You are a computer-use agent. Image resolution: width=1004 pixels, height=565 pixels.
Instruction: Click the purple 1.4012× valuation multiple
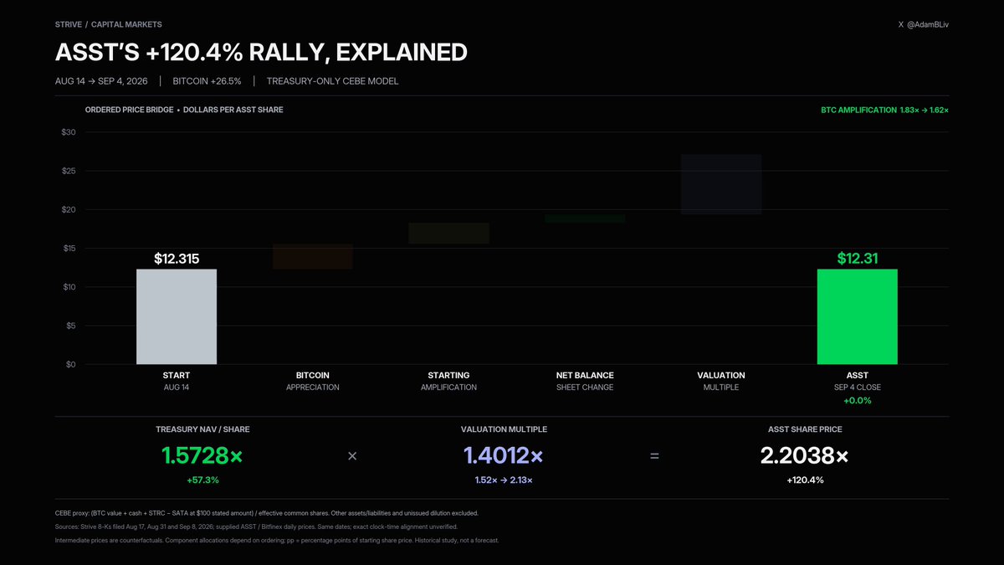tap(503, 456)
